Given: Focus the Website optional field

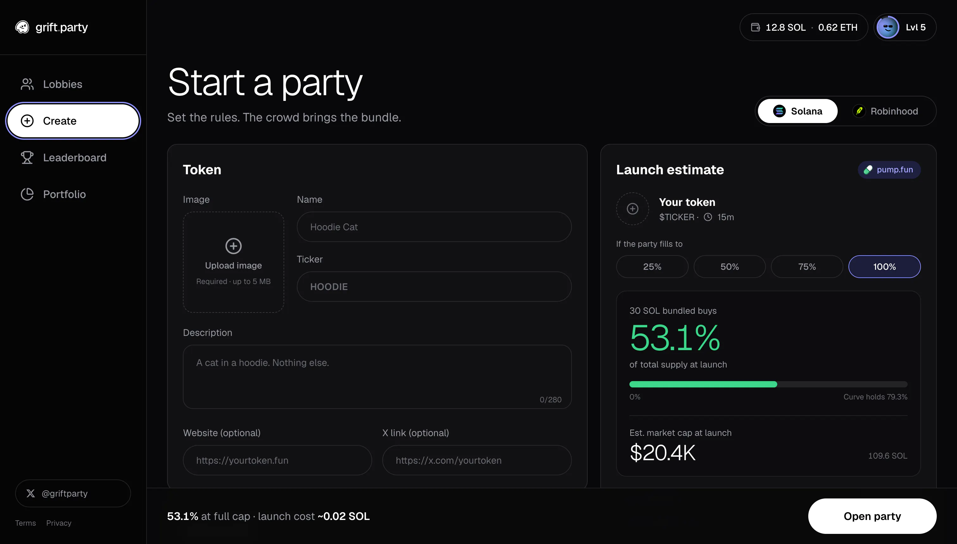Looking at the screenshot, I should [x=277, y=460].
